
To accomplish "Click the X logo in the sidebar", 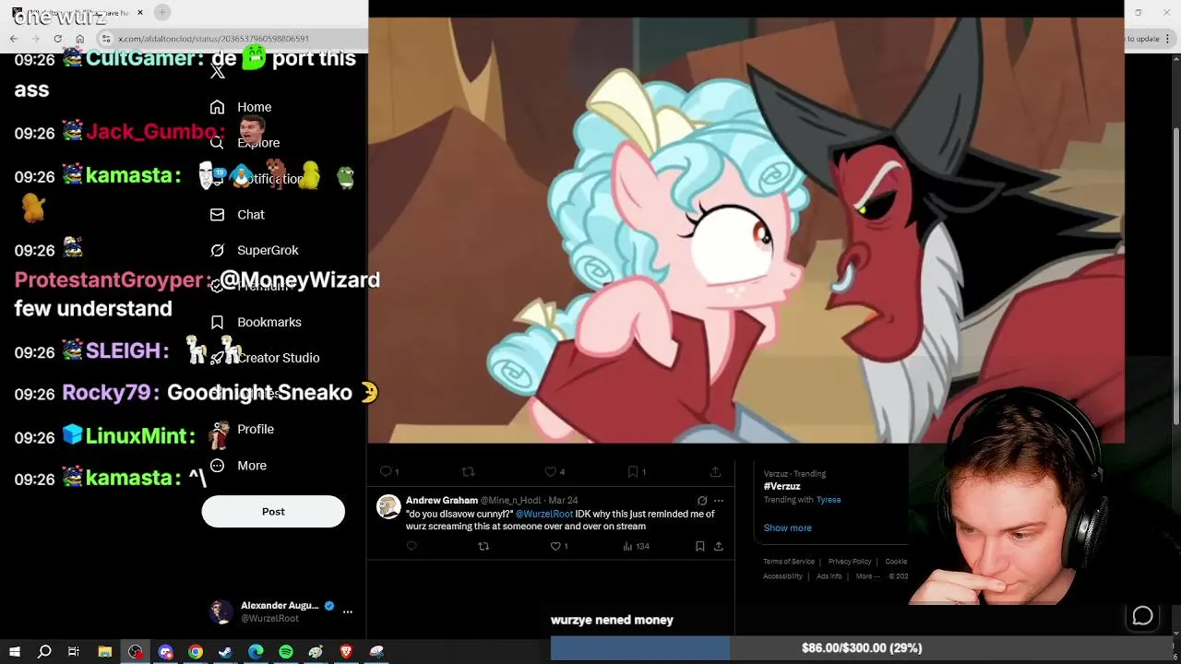I will 218,72.
